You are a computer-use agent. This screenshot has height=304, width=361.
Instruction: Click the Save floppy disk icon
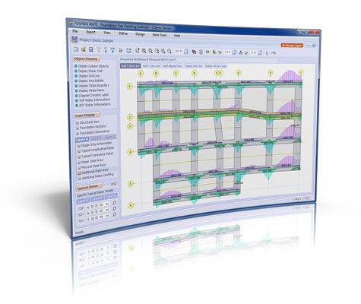click(x=90, y=50)
